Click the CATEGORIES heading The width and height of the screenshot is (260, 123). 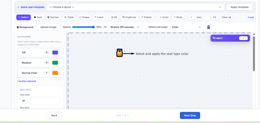(24, 37)
